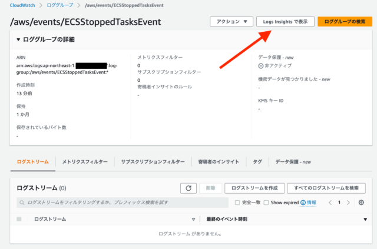Click the breadcrumb /aws/events/ECSStoppedTasksEvent text
This screenshot has height=249, width=377.
coord(124,5)
